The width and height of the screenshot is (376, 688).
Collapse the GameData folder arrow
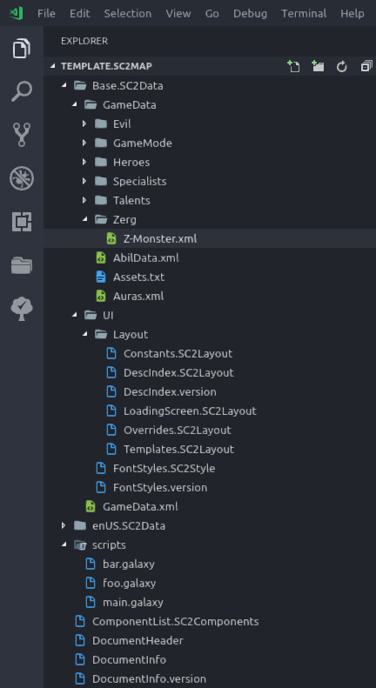tap(75, 104)
